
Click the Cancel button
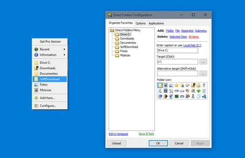[179, 143]
